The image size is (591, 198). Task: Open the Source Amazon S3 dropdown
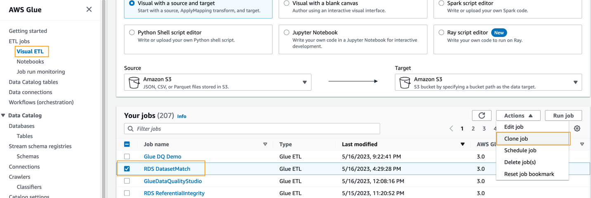(x=305, y=83)
